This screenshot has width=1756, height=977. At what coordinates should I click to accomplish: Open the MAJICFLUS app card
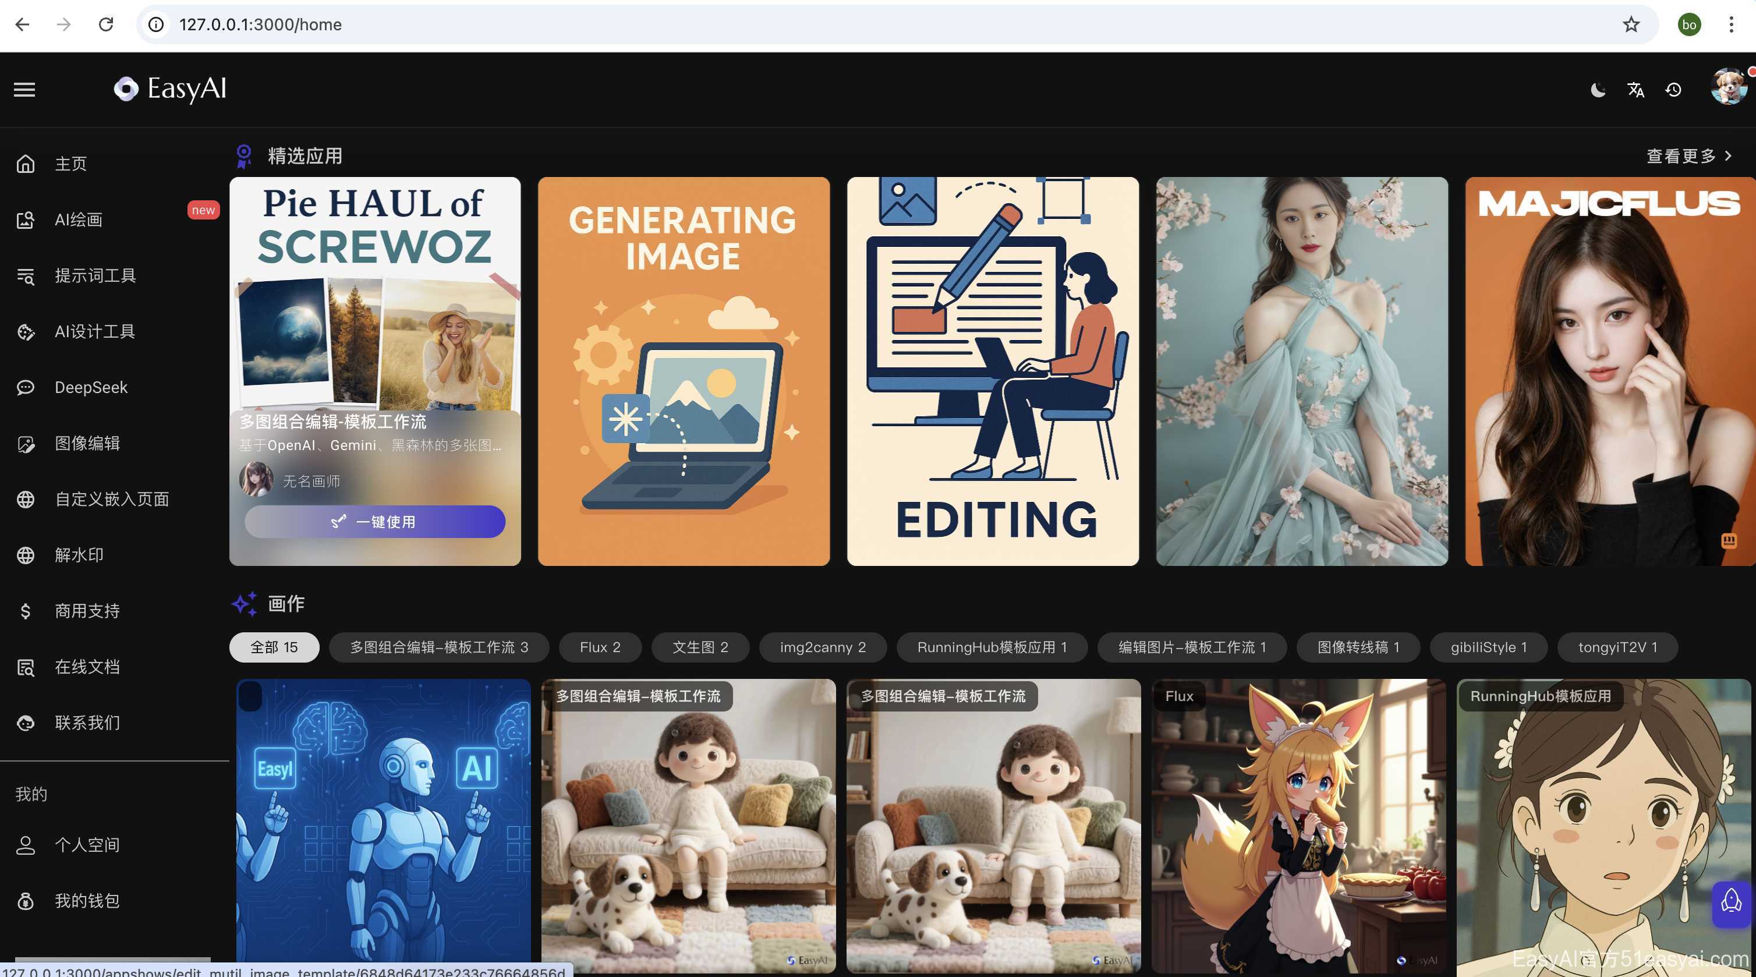pyautogui.click(x=1610, y=371)
